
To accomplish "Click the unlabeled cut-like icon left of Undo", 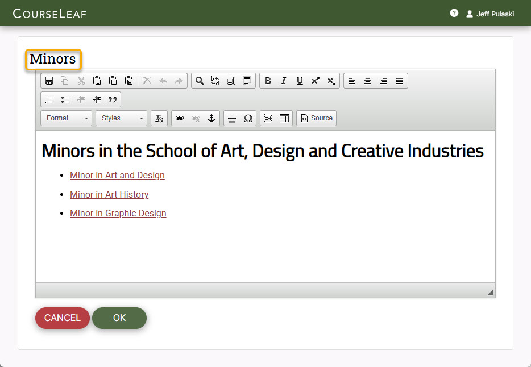I will (x=147, y=81).
